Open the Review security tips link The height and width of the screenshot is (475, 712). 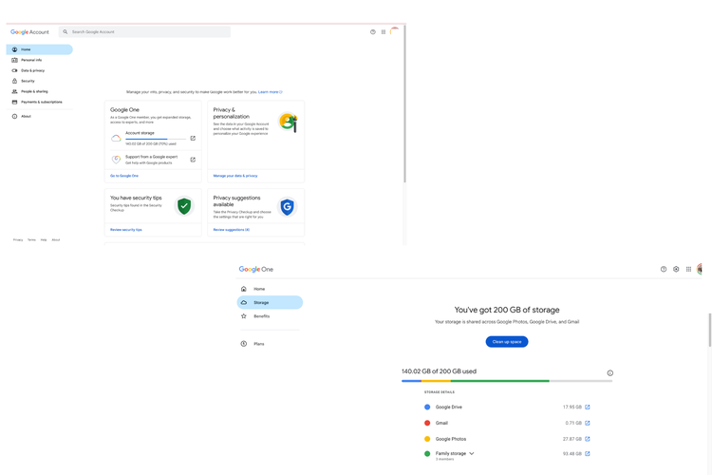pyautogui.click(x=126, y=230)
